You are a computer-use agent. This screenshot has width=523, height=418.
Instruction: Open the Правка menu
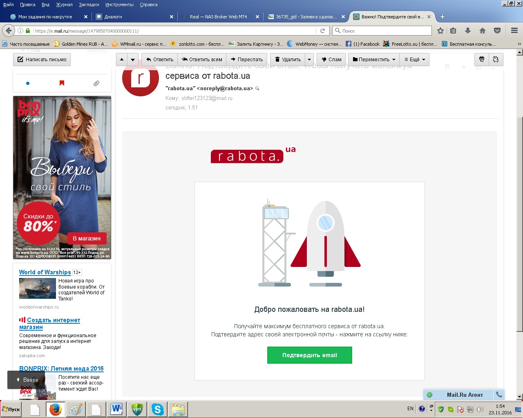pos(27,4)
